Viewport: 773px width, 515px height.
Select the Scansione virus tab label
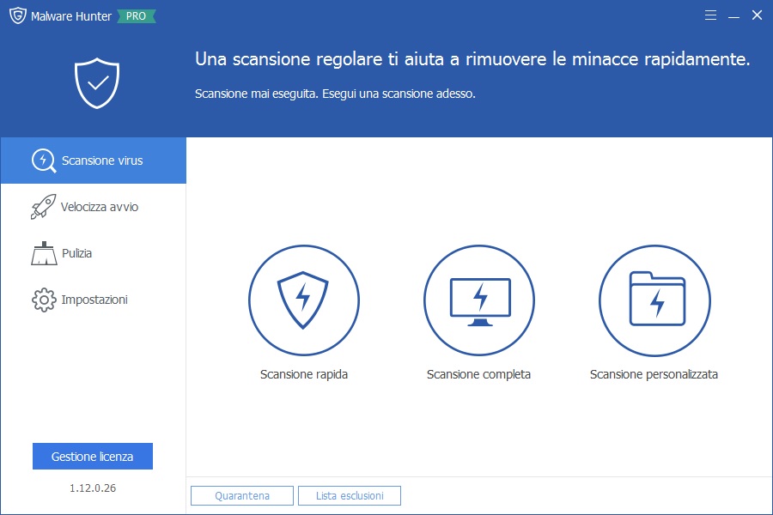tap(102, 161)
